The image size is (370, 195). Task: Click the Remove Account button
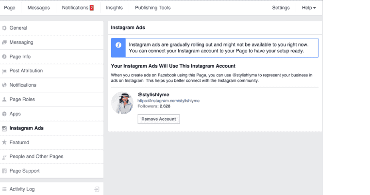(159, 119)
